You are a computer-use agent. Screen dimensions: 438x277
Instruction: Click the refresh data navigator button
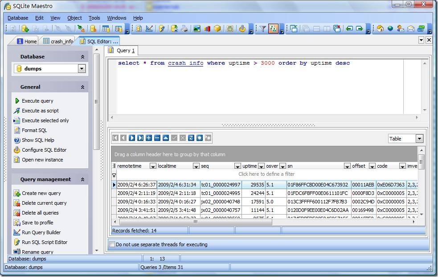coord(191,138)
